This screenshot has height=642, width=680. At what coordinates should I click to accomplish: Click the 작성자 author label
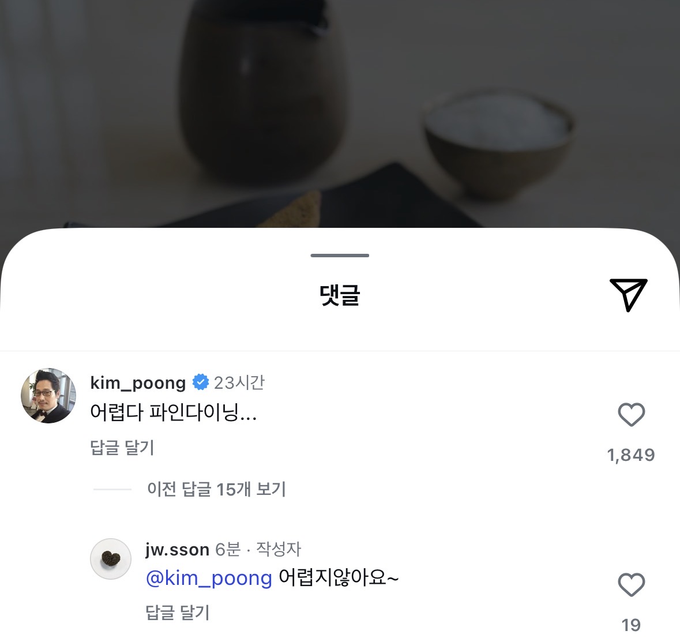(x=279, y=549)
